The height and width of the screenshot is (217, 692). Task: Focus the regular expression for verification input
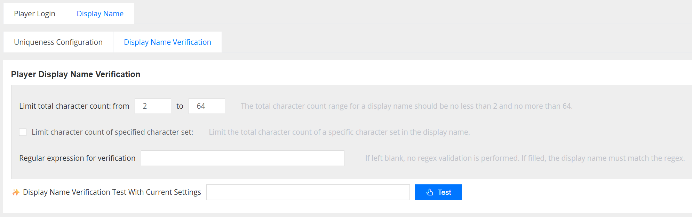click(x=242, y=158)
